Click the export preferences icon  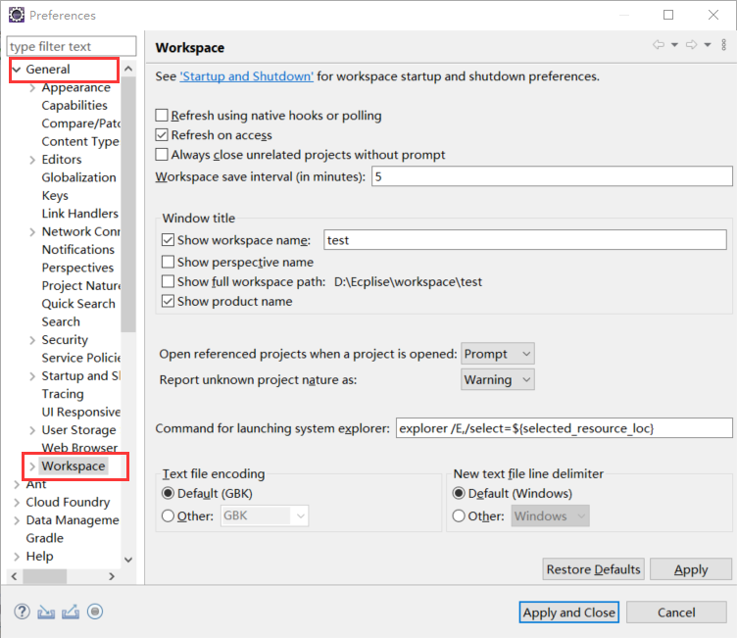pyautogui.click(x=71, y=612)
